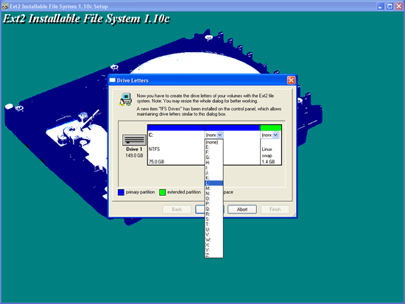Click the Drive Letters dialog title icon
This screenshot has width=405, height=304.
113,80
